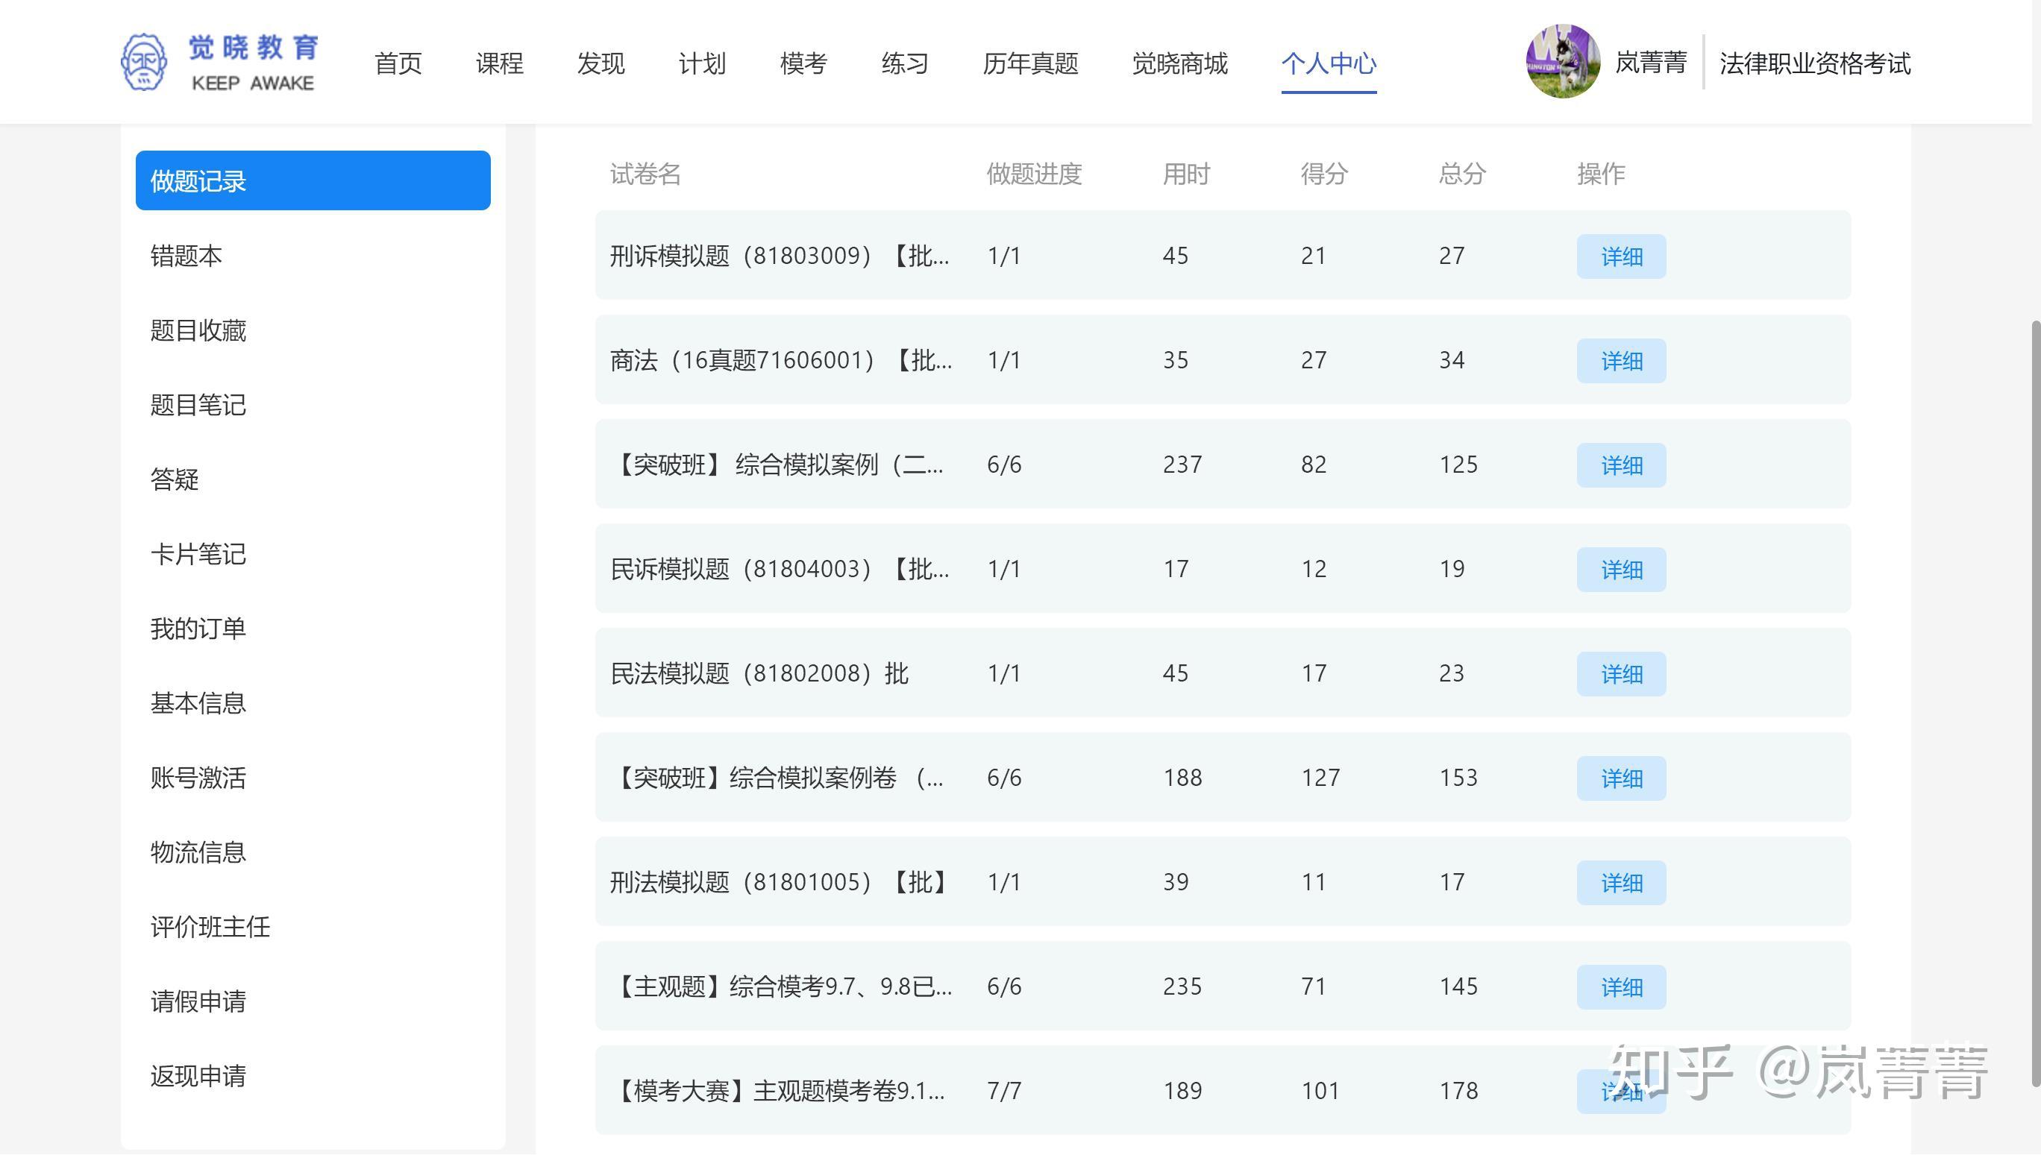2041x1155 pixels.
Task: Click 详细 for 刑法模拟题 81801005
Action: (x=1620, y=882)
